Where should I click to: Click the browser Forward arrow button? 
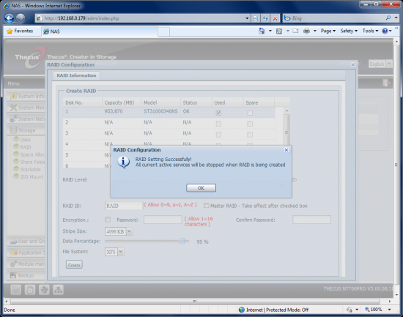(x=21, y=18)
